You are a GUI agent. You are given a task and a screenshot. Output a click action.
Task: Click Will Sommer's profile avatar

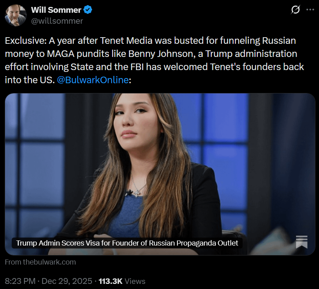point(15,15)
